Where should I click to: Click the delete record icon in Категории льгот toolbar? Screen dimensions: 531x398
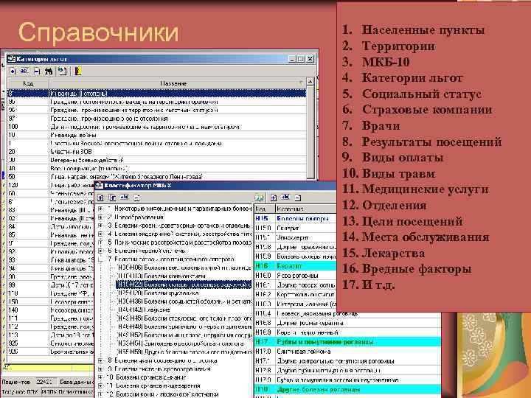click(x=37, y=71)
